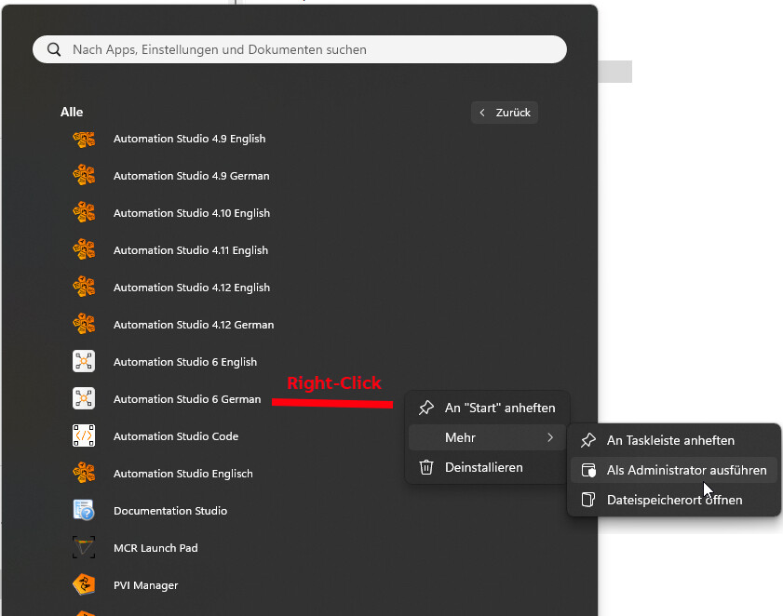The width and height of the screenshot is (783, 616).
Task: Click the MCR Launch Pad icon
Action: coord(84,548)
